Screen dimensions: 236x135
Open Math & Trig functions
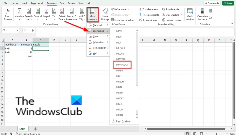82,14
